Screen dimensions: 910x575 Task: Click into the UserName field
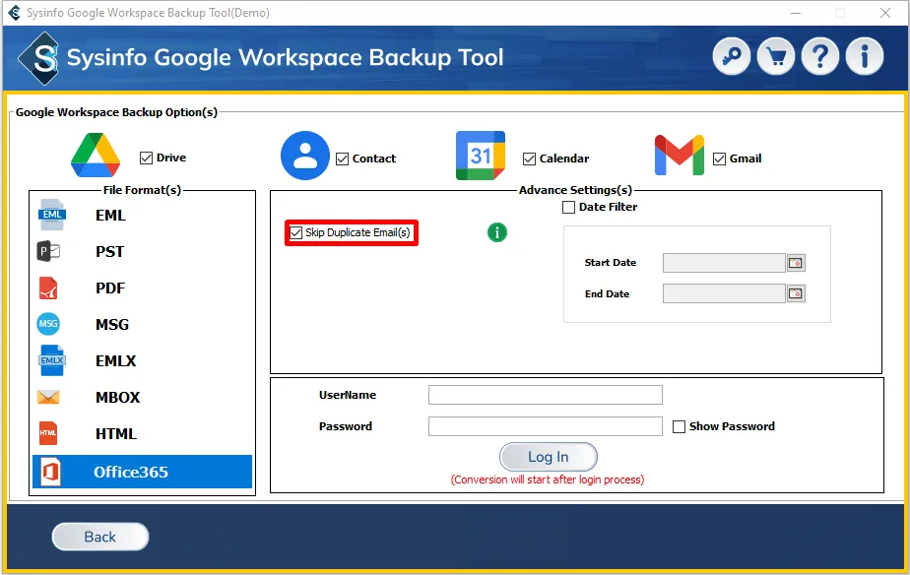545,395
